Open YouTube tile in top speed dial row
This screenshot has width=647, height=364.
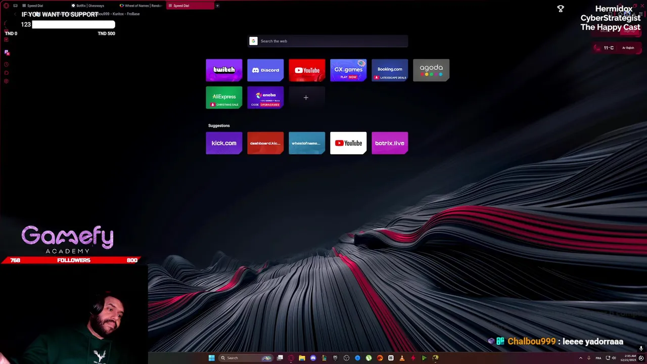[307, 70]
